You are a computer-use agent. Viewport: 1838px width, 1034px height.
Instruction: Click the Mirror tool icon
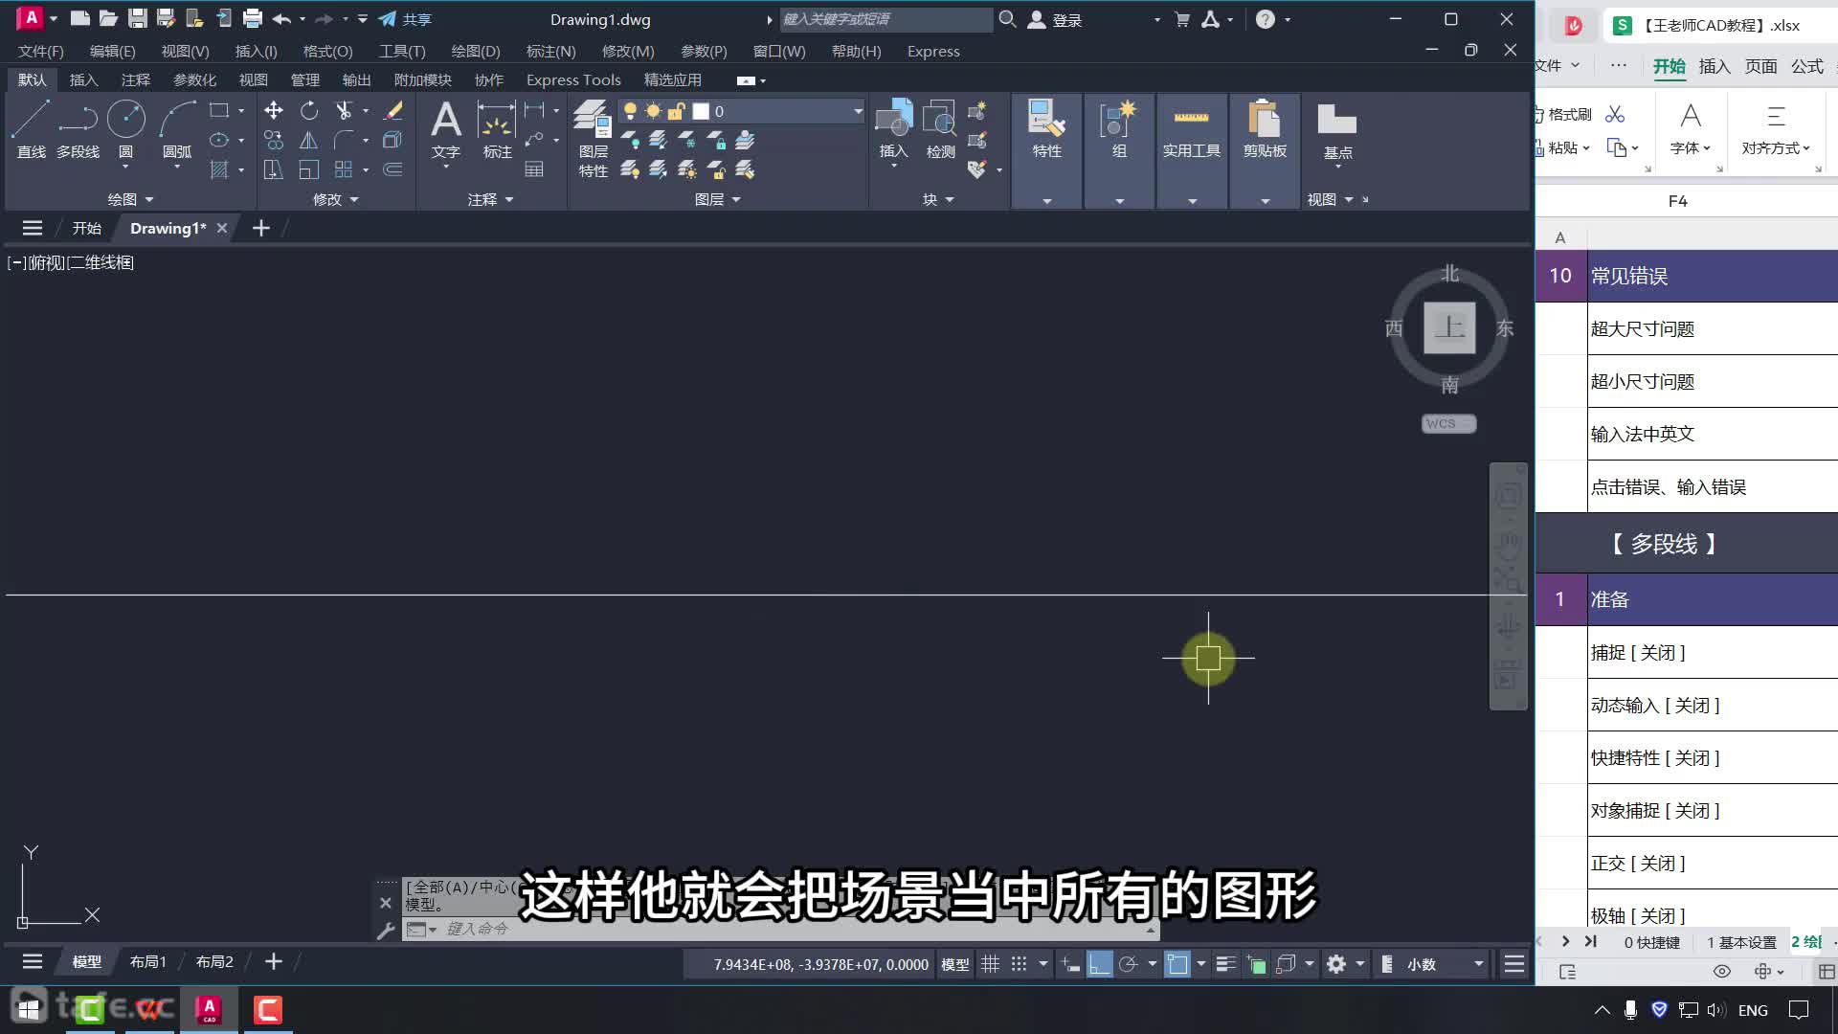point(308,141)
